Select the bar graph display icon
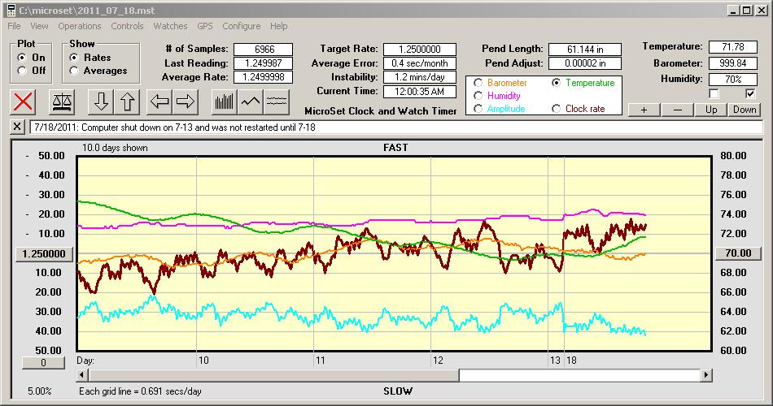 225,101
